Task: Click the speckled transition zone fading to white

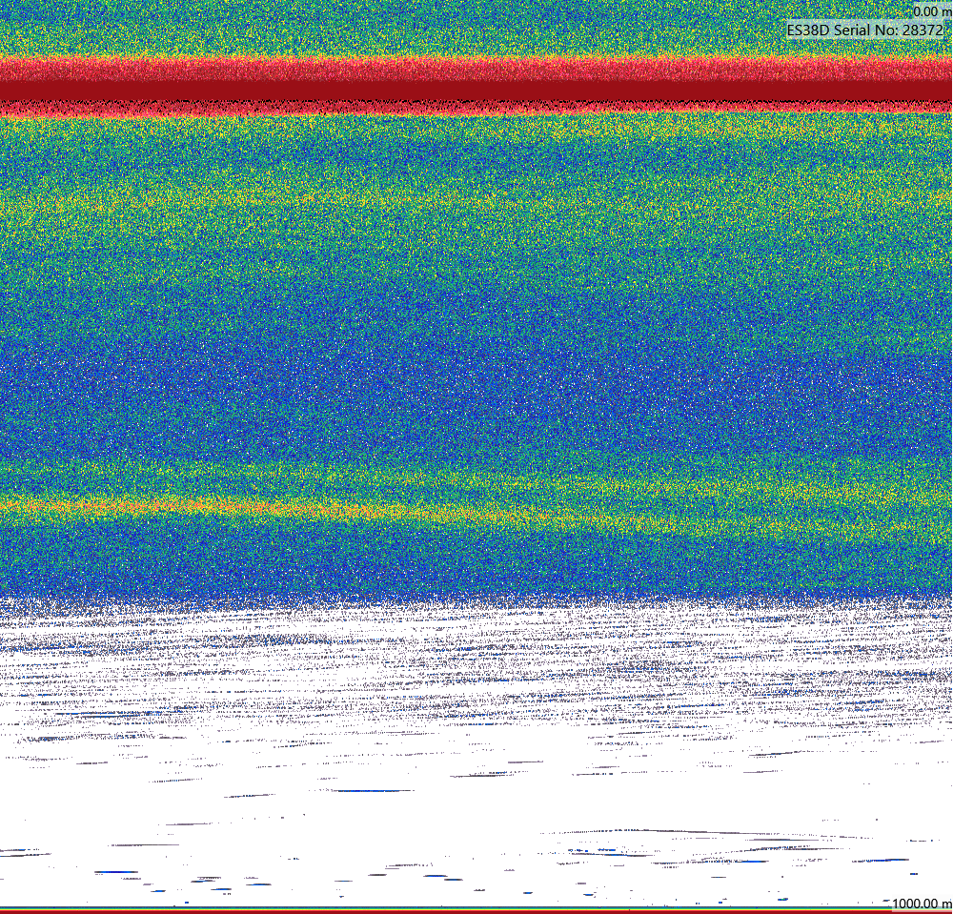Action: coord(476,608)
